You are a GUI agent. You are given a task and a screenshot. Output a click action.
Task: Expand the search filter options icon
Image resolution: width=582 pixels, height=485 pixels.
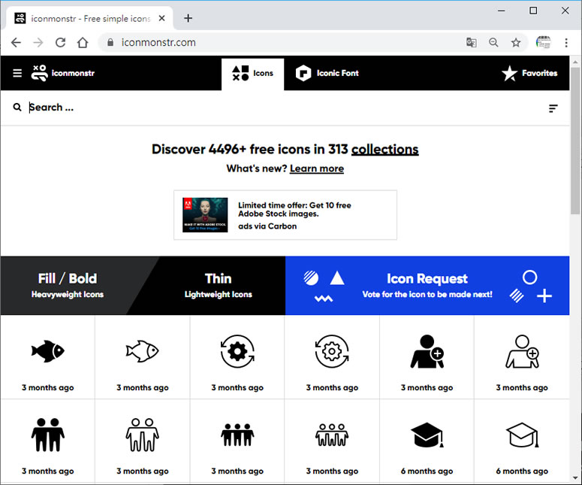click(553, 108)
